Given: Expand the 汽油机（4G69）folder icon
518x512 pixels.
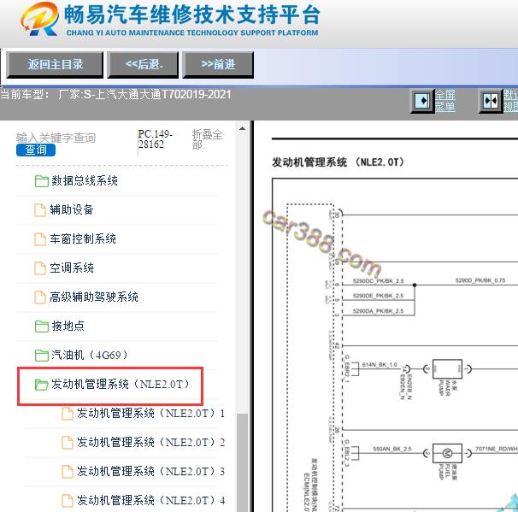Looking at the screenshot, I should click(x=42, y=356).
